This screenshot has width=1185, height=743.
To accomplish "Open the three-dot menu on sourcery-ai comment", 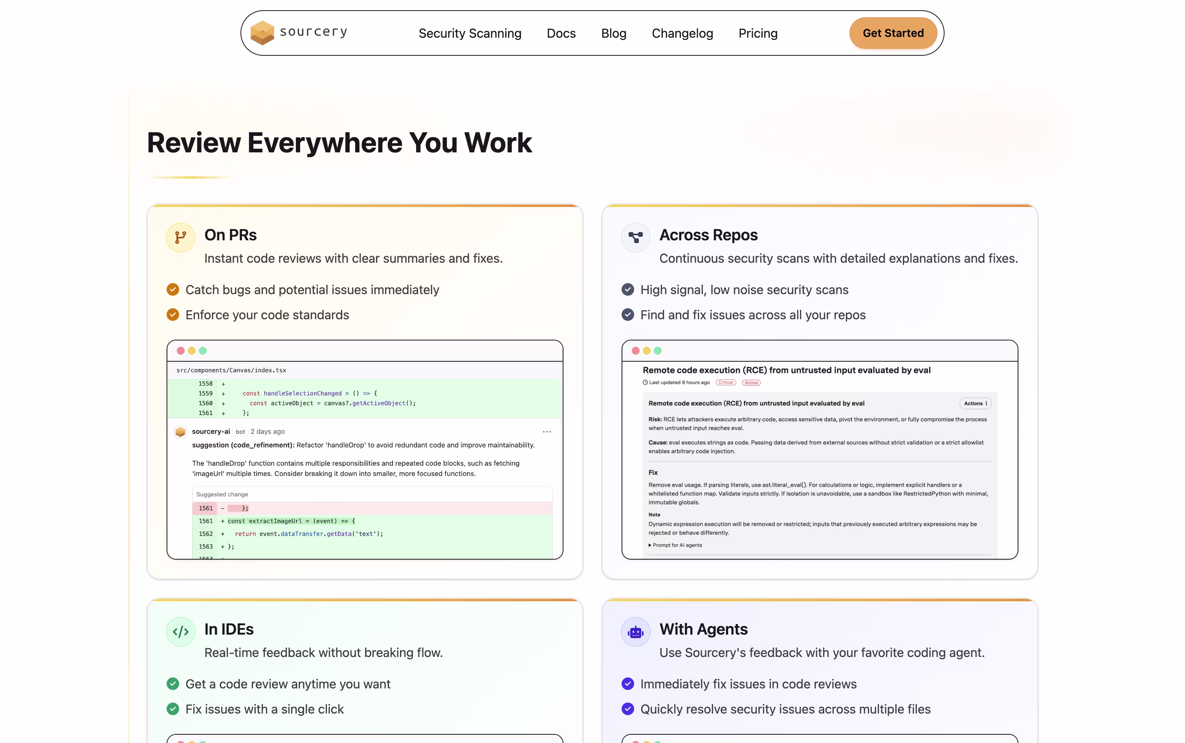I will click(x=546, y=432).
